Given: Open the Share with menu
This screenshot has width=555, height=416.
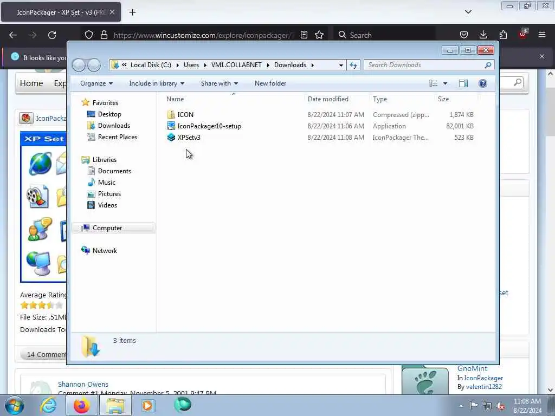Looking at the screenshot, I should (220, 83).
